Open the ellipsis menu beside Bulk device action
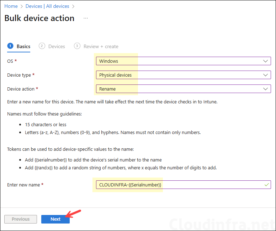The width and height of the screenshot is (276, 231). 86,18
